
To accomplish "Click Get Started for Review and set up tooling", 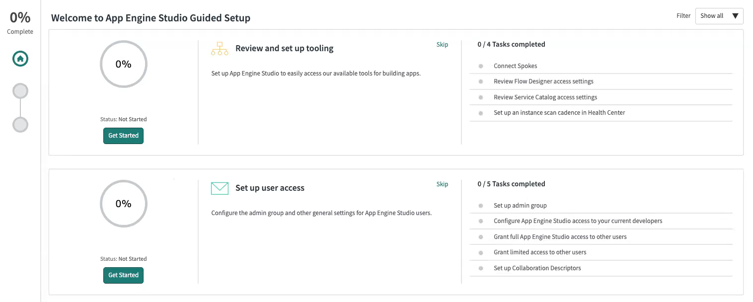I will (123, 136).
